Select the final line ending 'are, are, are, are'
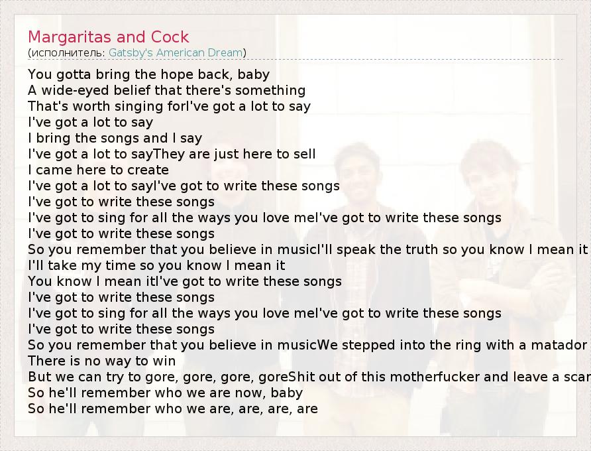 [172, 409]
